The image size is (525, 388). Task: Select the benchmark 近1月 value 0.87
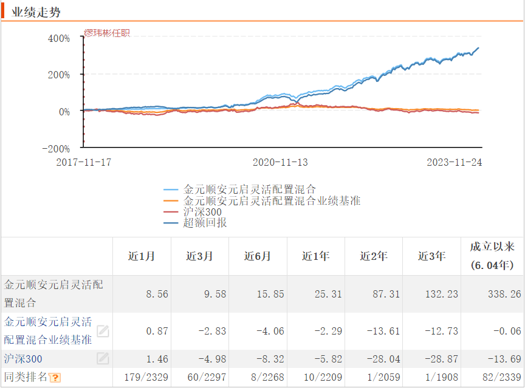pos(157,331)
